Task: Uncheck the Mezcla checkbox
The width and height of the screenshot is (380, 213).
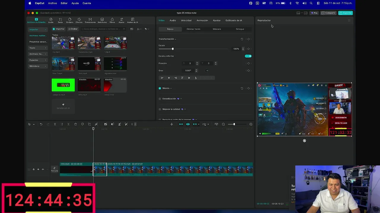Action: pos(160,88)
